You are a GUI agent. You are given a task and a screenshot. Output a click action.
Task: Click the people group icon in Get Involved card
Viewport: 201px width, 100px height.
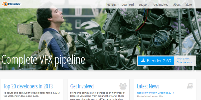click(123, 86)
